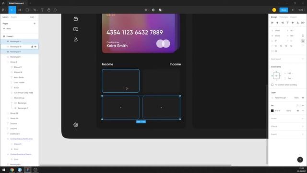Click the Fill style grid icon
Viewport: 307px width, 173px height.
pos(297,106)
